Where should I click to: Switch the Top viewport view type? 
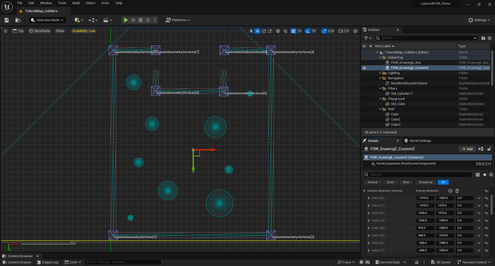(x=18, y=31)
